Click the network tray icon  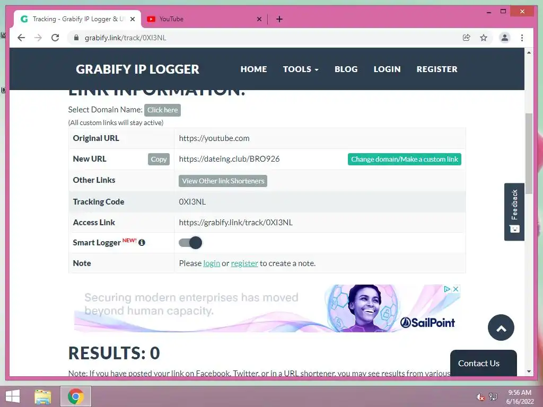[x=493, y=396]
